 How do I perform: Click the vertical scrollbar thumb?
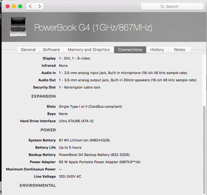(204, 150)
